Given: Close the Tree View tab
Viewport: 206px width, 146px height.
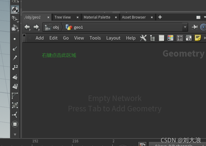Looking at the screenshot, I should pyautogui.click(x=78, y=17).
